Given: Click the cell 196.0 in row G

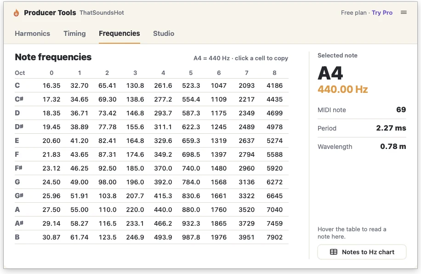Looking at the screenshot, I should 135,182.
